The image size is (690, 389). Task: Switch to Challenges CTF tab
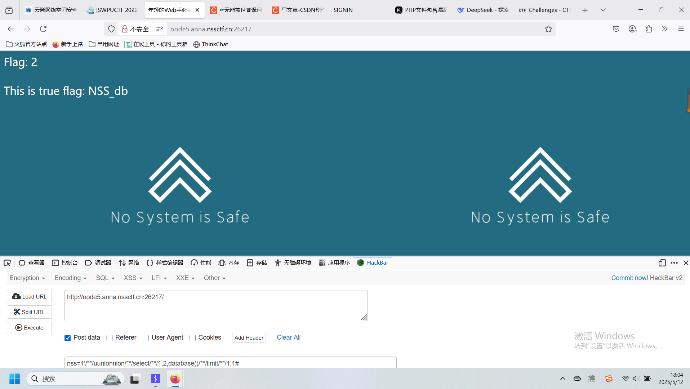click(x=545, y=10)
